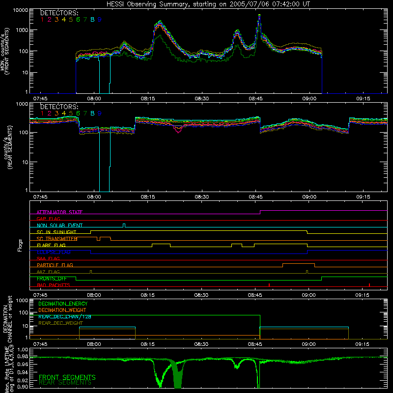The width and height of the screenshot is (393, 393).
Task: Click the red BAD_PACKETS marker near 09:15
Action: pos(369,285)
